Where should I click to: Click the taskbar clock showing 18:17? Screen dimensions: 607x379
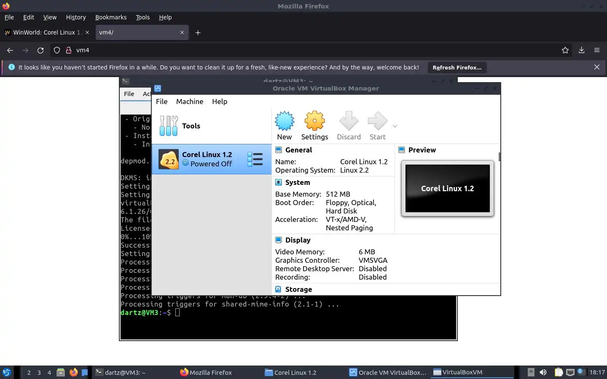597,372
